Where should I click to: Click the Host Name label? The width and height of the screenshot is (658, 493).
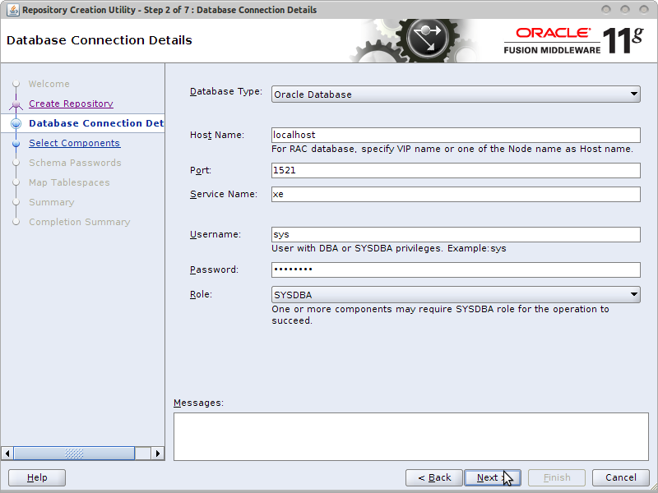[217, 135]
